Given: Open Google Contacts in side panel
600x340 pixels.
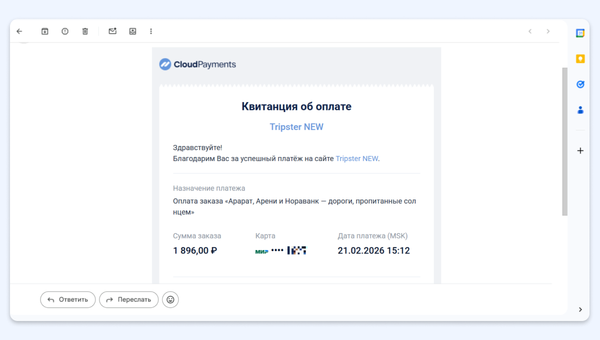Looking at the screenshot, I should tap(580, 109).
